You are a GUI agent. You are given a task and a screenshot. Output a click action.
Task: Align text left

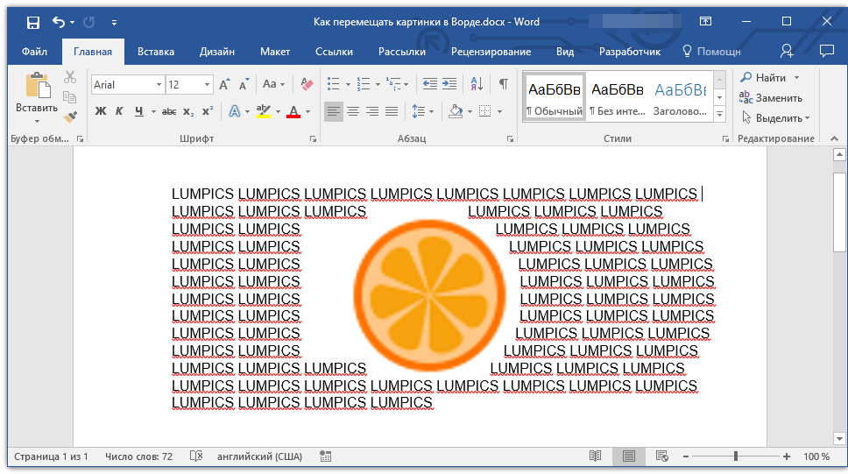coord(334,112)
